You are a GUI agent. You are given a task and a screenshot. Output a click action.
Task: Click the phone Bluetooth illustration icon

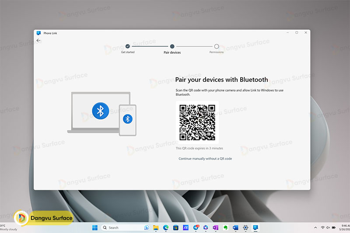(128, 119)
